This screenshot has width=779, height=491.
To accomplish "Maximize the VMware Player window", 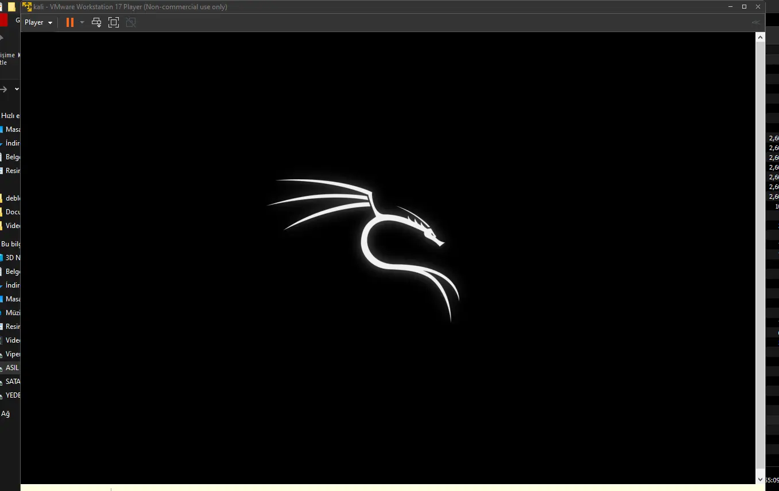I will (x=744, y=7).
